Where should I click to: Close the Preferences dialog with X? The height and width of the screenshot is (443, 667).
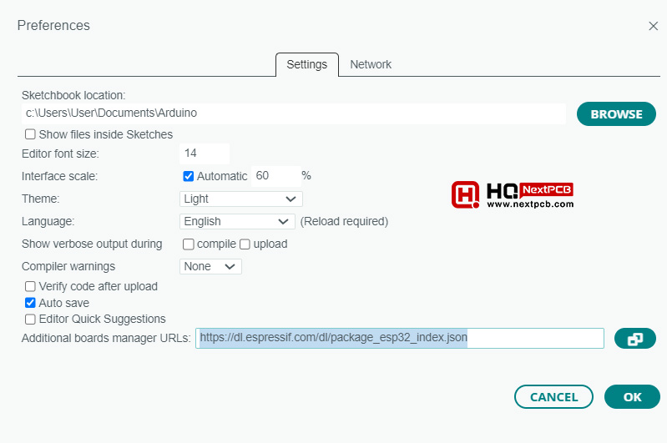coord(653,26)
